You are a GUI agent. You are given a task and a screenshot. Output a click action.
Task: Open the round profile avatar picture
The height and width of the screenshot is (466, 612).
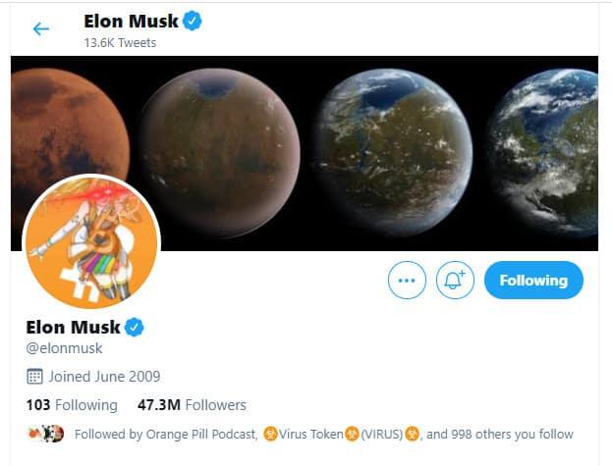point(90,241)
